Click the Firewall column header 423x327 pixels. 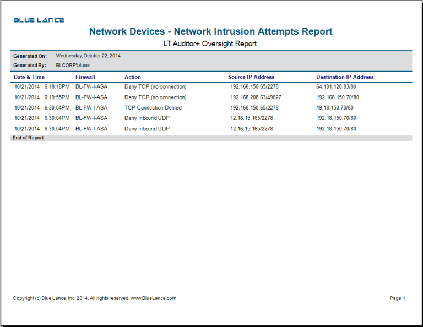pyautogui.click(x=85, y=77)
